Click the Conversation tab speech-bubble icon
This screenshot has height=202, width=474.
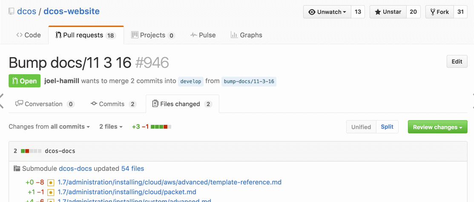19,104
